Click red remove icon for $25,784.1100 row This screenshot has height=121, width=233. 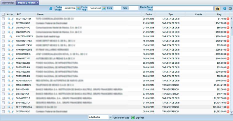pyautogui.click(x=228, y=107)
